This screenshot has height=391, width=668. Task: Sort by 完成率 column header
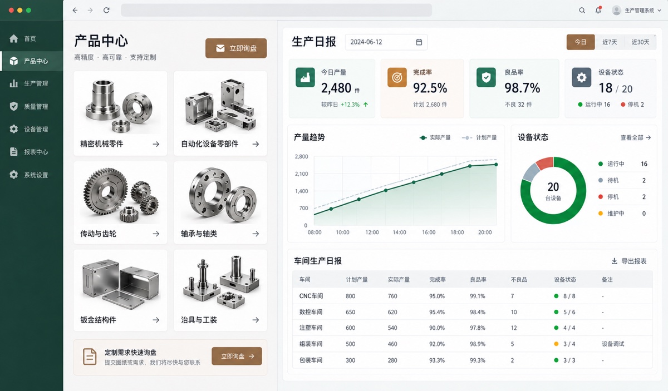[437, 279]
